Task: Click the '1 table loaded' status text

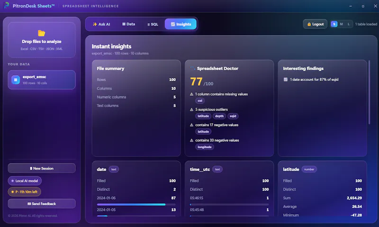Action: pyautogui.click(x=366, y=24)
